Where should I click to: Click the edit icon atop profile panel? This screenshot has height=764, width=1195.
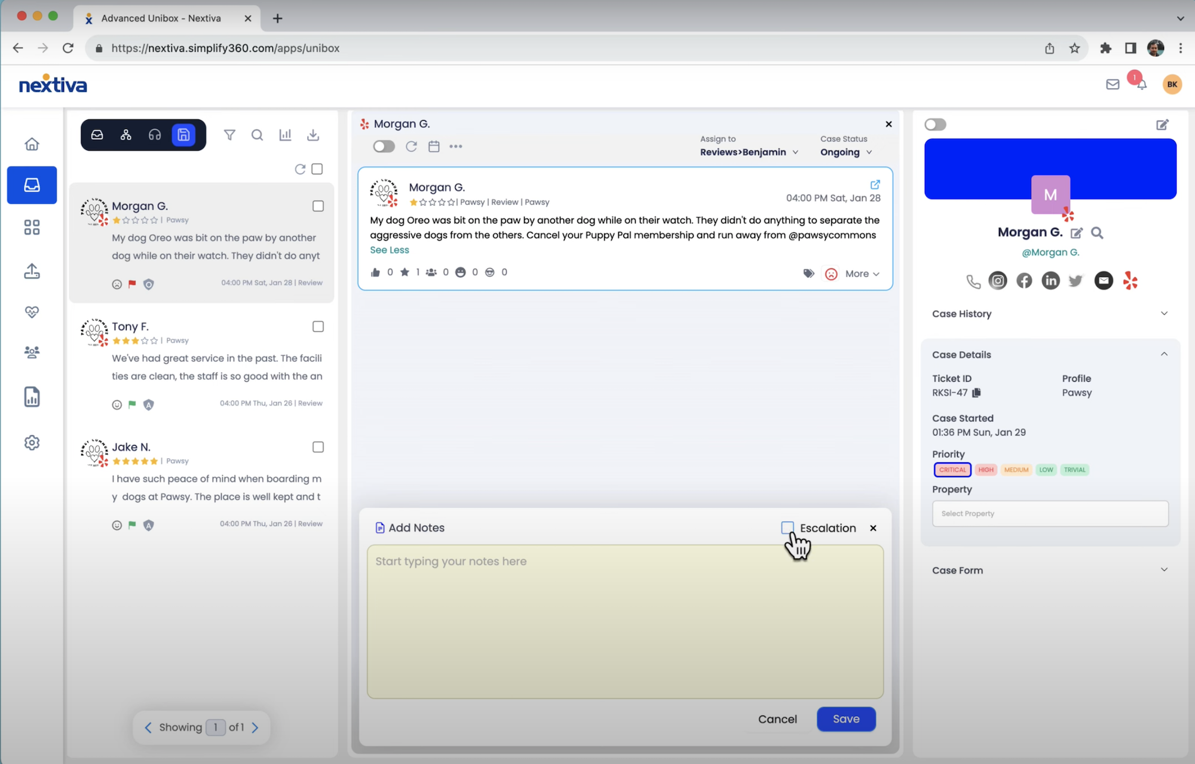[x=1162, y=124]
